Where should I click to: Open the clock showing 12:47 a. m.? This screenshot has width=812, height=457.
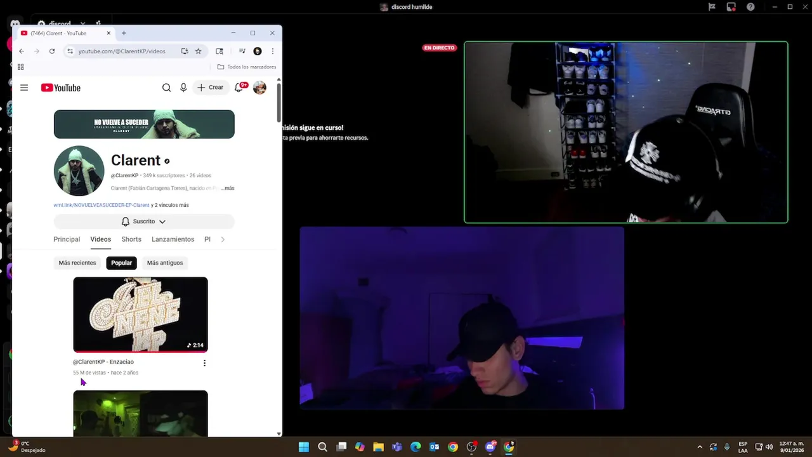point(791,447)
